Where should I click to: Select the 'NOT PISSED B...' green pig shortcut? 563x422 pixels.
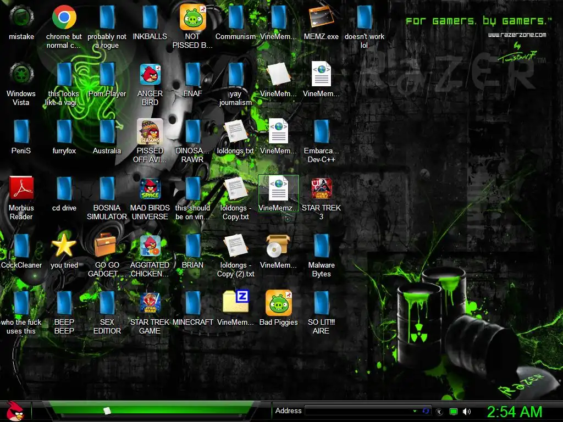pyautogui.click(x=193, y=17)
